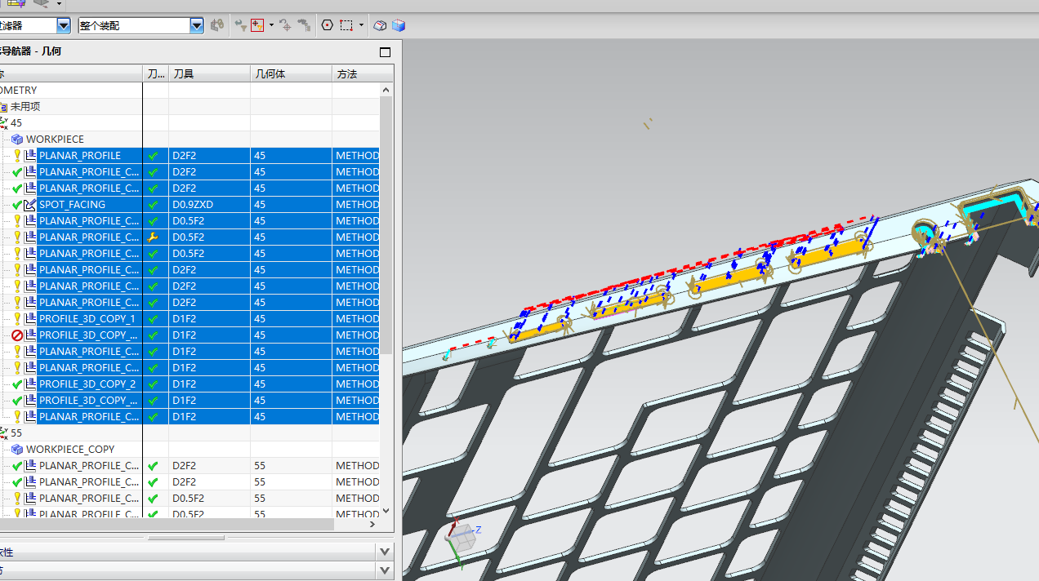Select the hexagon snap point icon

328,25
